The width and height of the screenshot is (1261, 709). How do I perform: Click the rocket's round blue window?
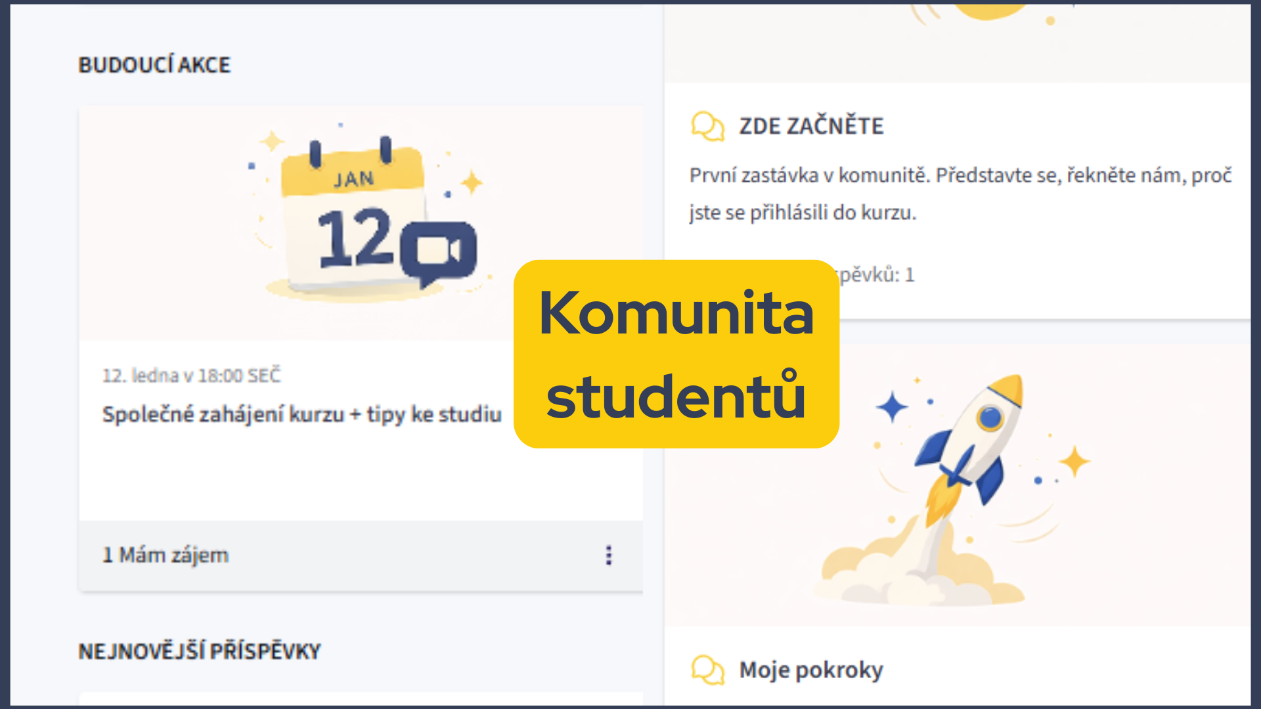[990, 418]
